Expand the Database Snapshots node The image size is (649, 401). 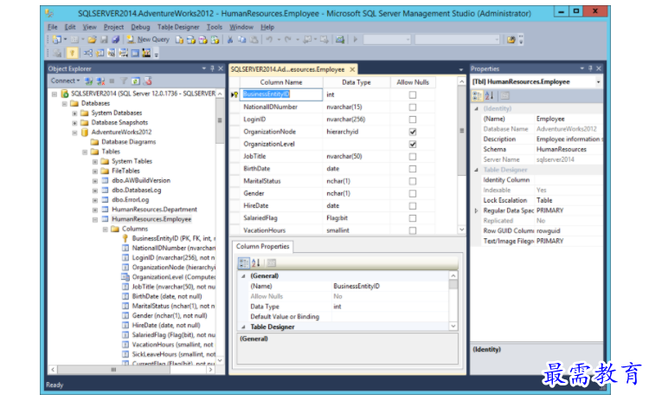74,123
